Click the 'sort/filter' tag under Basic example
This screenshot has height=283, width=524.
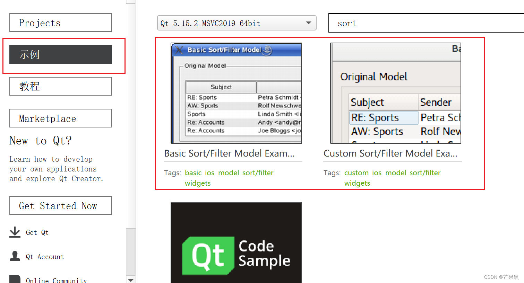click(258, 173)
